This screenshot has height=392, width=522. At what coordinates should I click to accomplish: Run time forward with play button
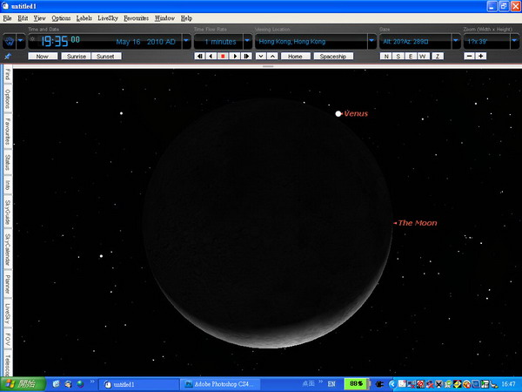[x=235, y=56]
